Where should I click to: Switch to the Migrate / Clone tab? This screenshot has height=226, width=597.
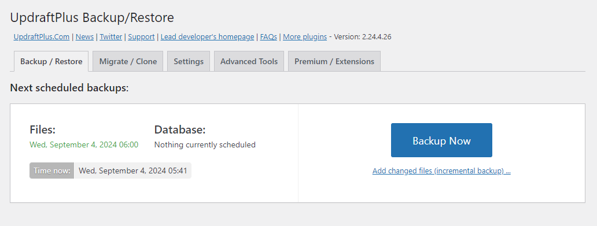128,61
